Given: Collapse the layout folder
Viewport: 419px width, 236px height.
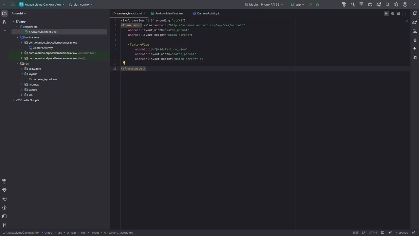Looking at the screenshot, I should coord(22,74).
